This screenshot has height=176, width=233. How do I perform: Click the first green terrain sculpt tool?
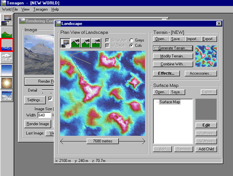(75, 43)
